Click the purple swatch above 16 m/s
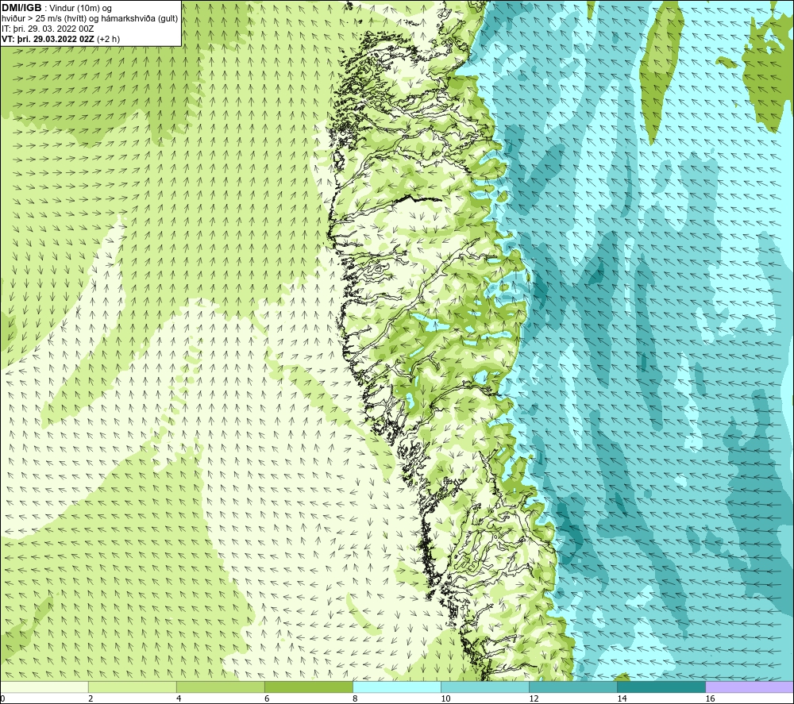794x704 pixels. pyautogui.click(x=750, y=687)
